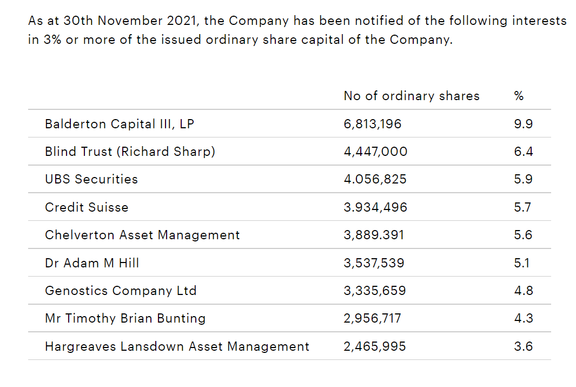Click the 4,447,000 shares figure
Screen dimensions: 576x387
pyautogui.click(x=375, y=152)
